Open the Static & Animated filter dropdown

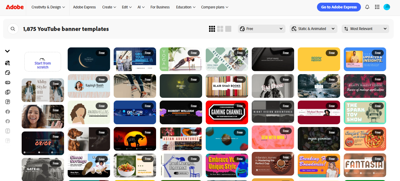coord(313,29)
